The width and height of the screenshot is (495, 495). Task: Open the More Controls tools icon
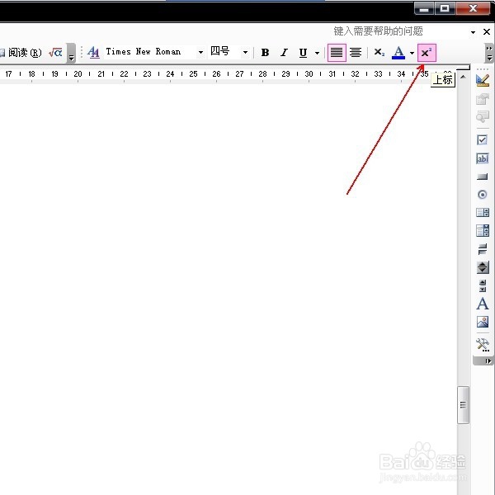click(x=483, y=345)
